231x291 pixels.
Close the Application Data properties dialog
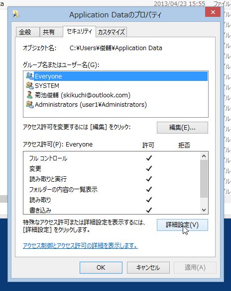click(213, 12)
